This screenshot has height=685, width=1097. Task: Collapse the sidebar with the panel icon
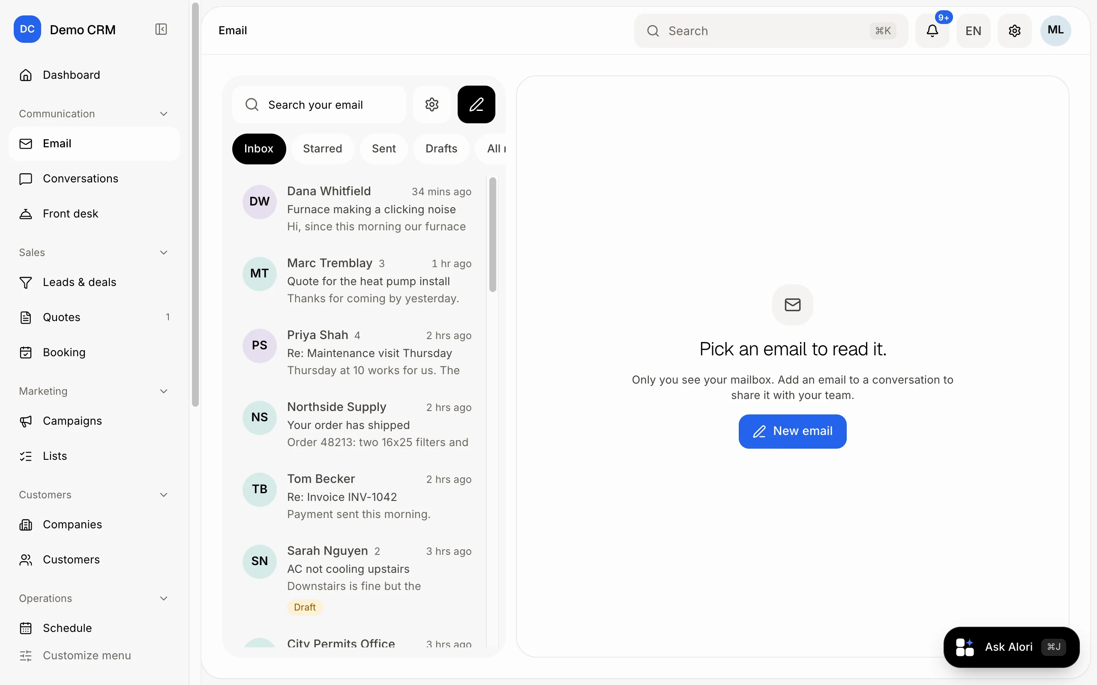[x=161, y=30]
